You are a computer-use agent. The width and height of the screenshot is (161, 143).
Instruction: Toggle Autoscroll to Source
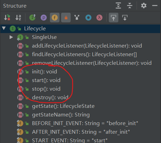pyautogui.click(x=114, y=18)
